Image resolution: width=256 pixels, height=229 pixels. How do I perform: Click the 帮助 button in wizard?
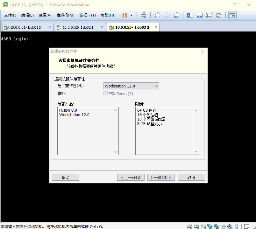[x=66, y=177]
